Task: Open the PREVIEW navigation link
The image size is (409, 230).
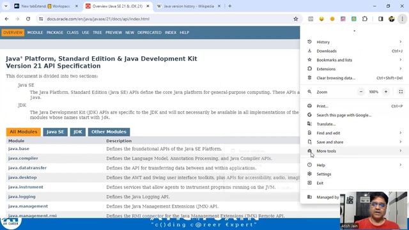Action: [x=114, y=33]
